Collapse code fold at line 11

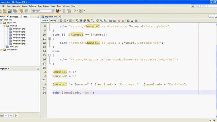coord(50,39)
